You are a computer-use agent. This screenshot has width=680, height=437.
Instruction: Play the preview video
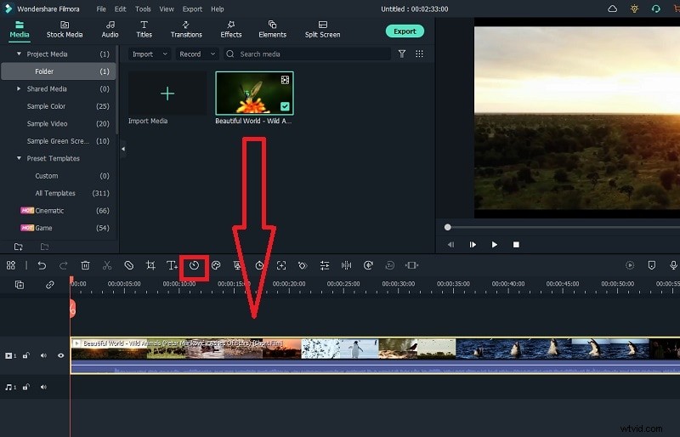(495, 244)
